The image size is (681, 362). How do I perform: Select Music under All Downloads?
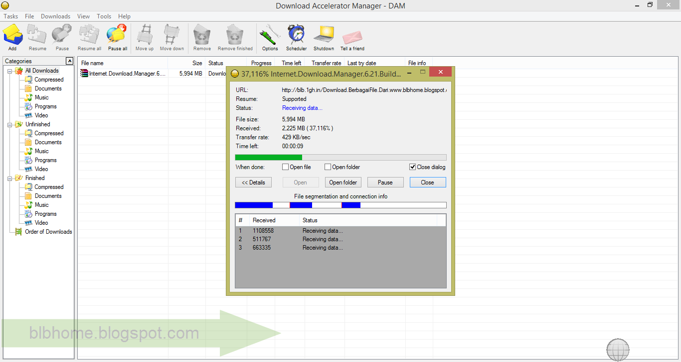tap(42, 97)
